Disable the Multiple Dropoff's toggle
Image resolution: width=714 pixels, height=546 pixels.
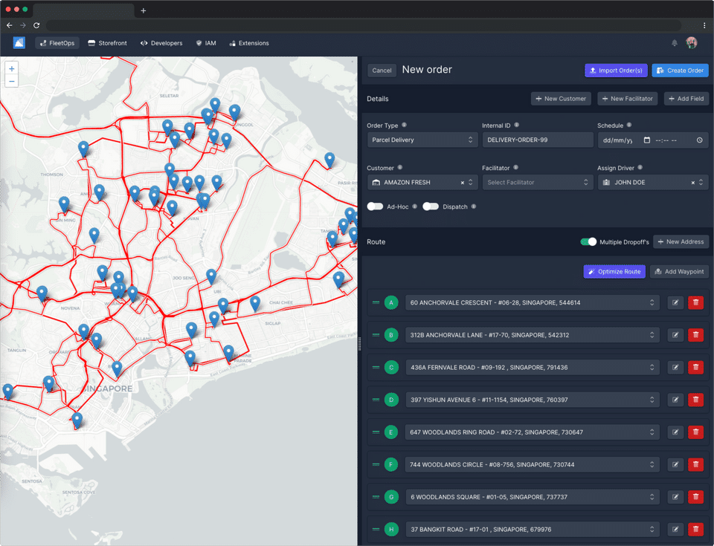[588, 242]
